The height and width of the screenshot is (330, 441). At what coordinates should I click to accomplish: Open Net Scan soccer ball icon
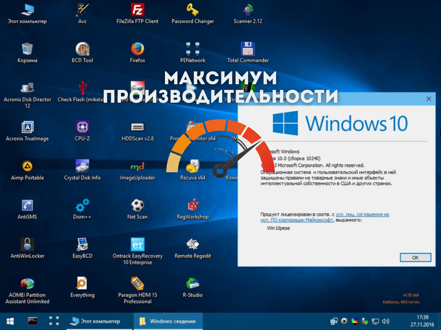137,209
